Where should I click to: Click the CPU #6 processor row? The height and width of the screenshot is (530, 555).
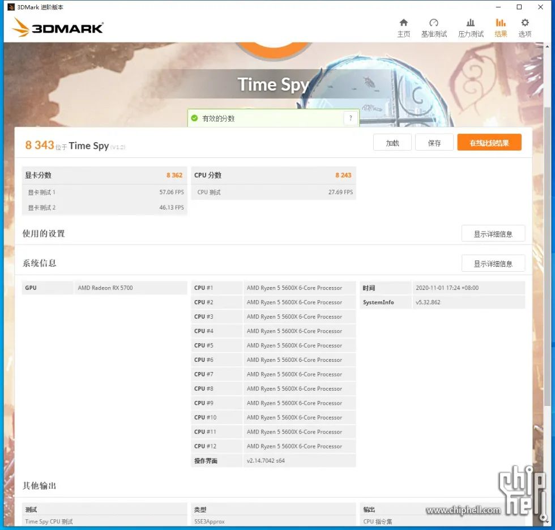274,360
